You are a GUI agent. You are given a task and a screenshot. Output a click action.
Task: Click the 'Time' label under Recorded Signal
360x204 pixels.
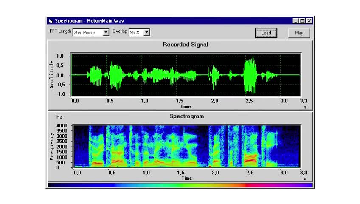pyautogui.click(x=186, y=107)
